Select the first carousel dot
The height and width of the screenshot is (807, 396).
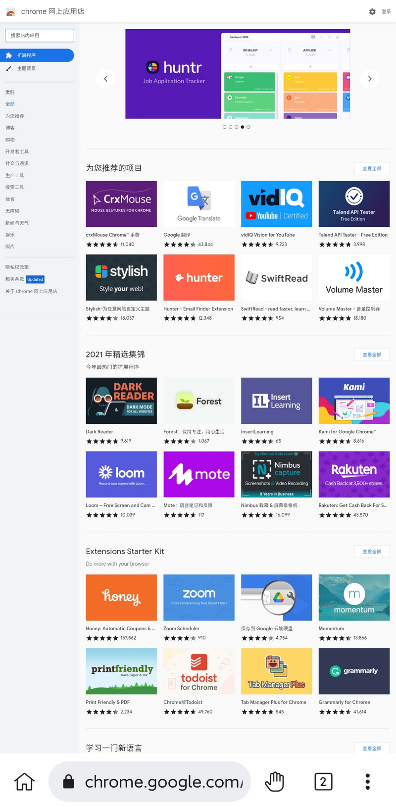pos(225,127)
